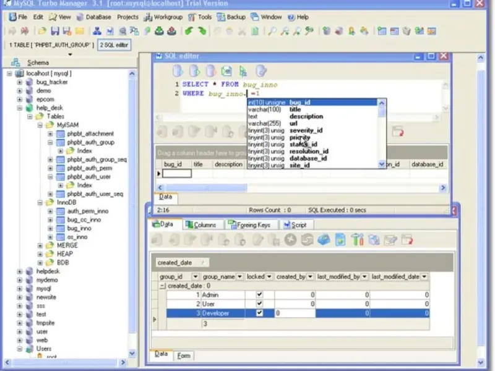
Task: Click the red up-arrow export icon
Action: point(172,32)
